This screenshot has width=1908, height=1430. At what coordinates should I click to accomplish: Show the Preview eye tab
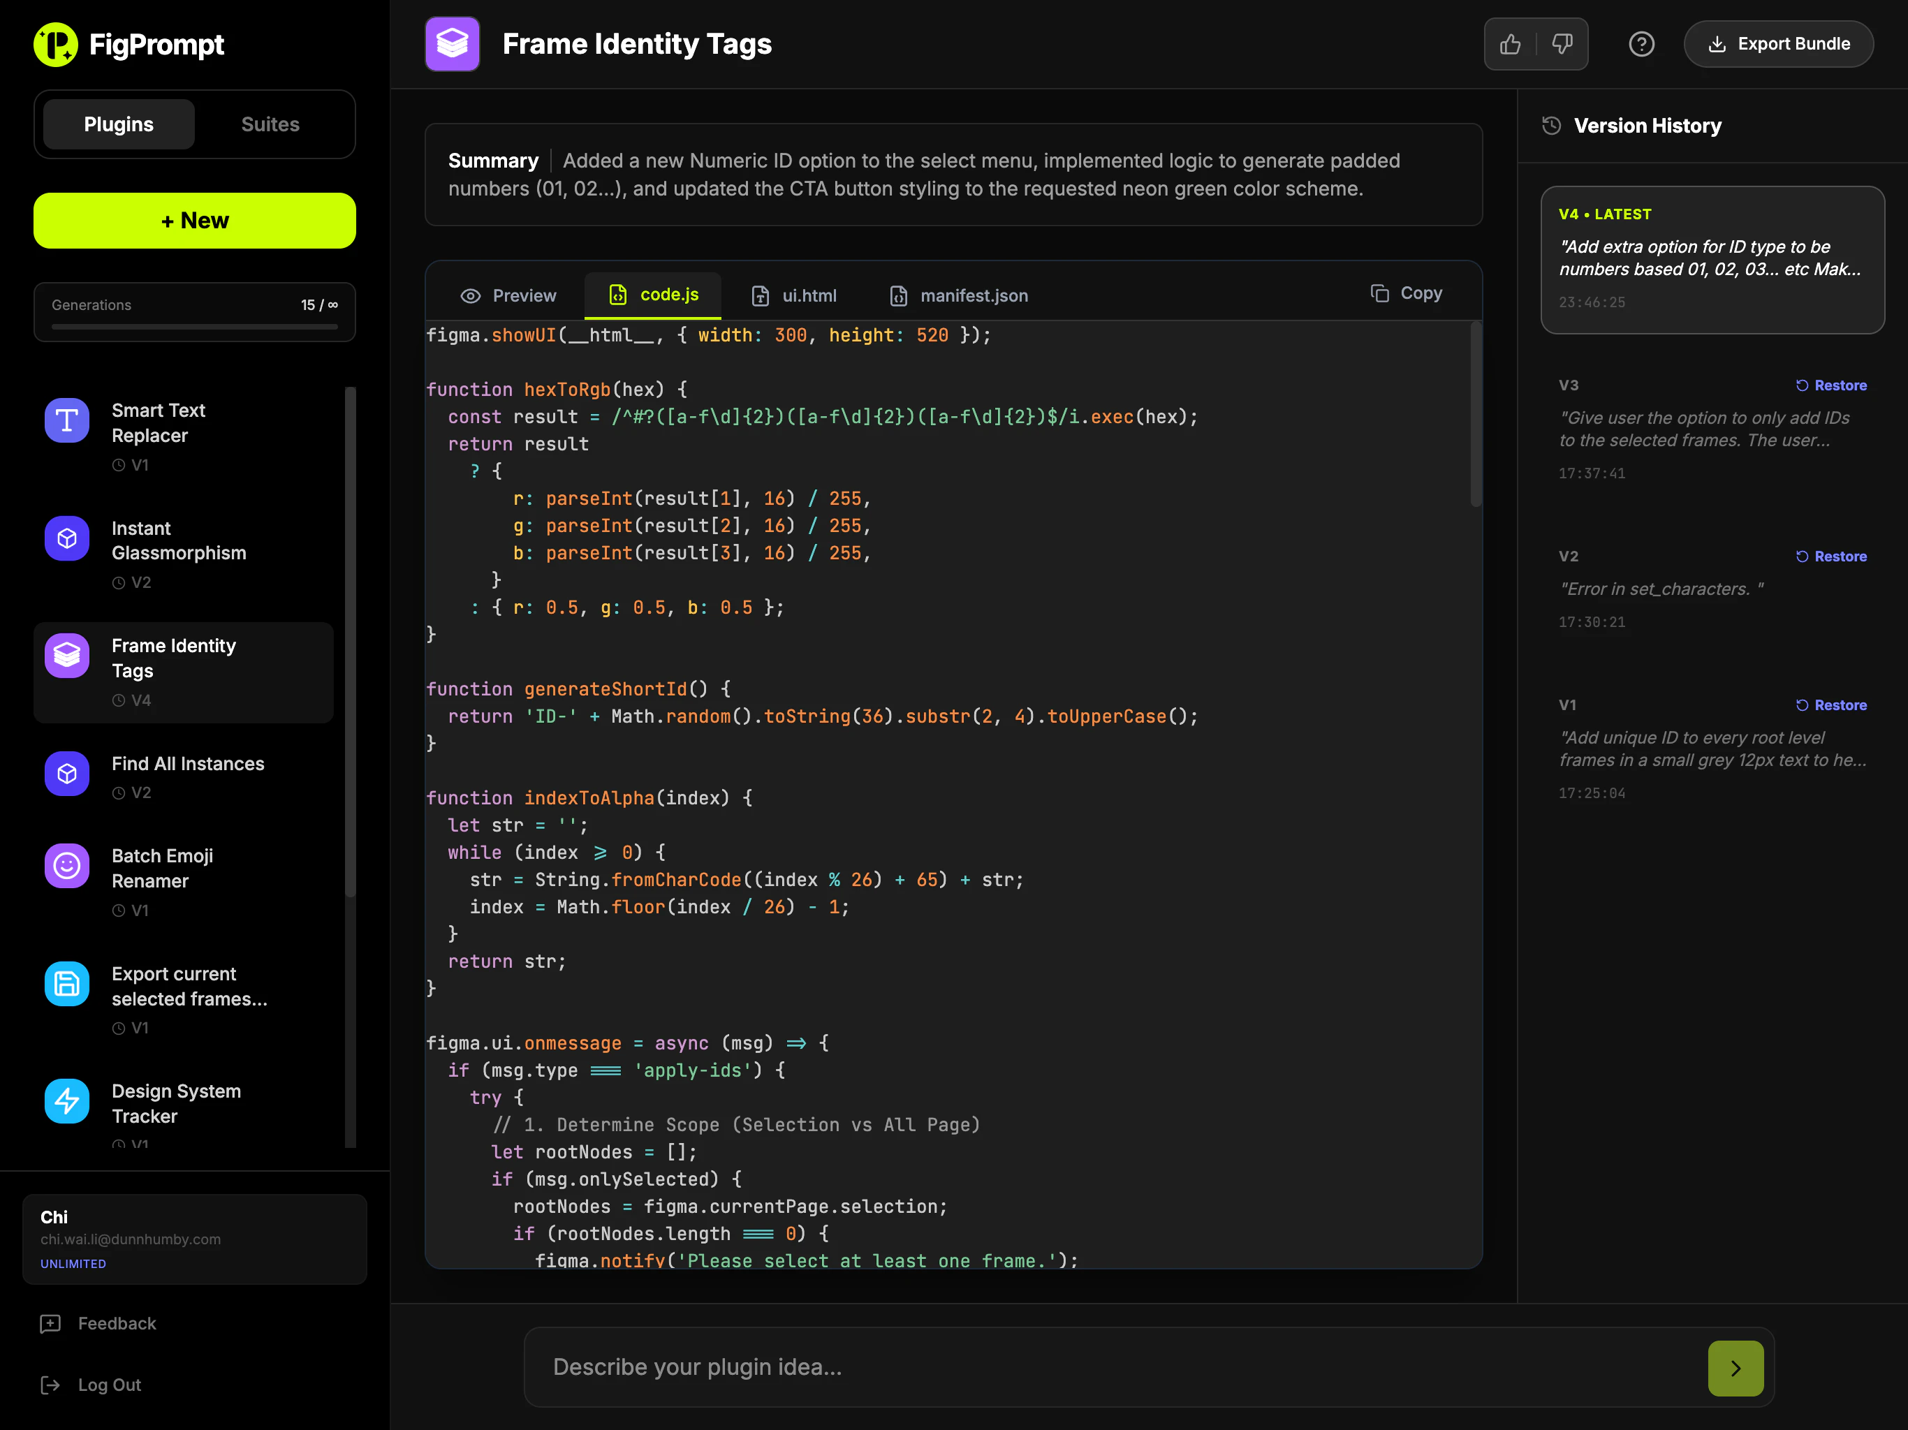508,296
